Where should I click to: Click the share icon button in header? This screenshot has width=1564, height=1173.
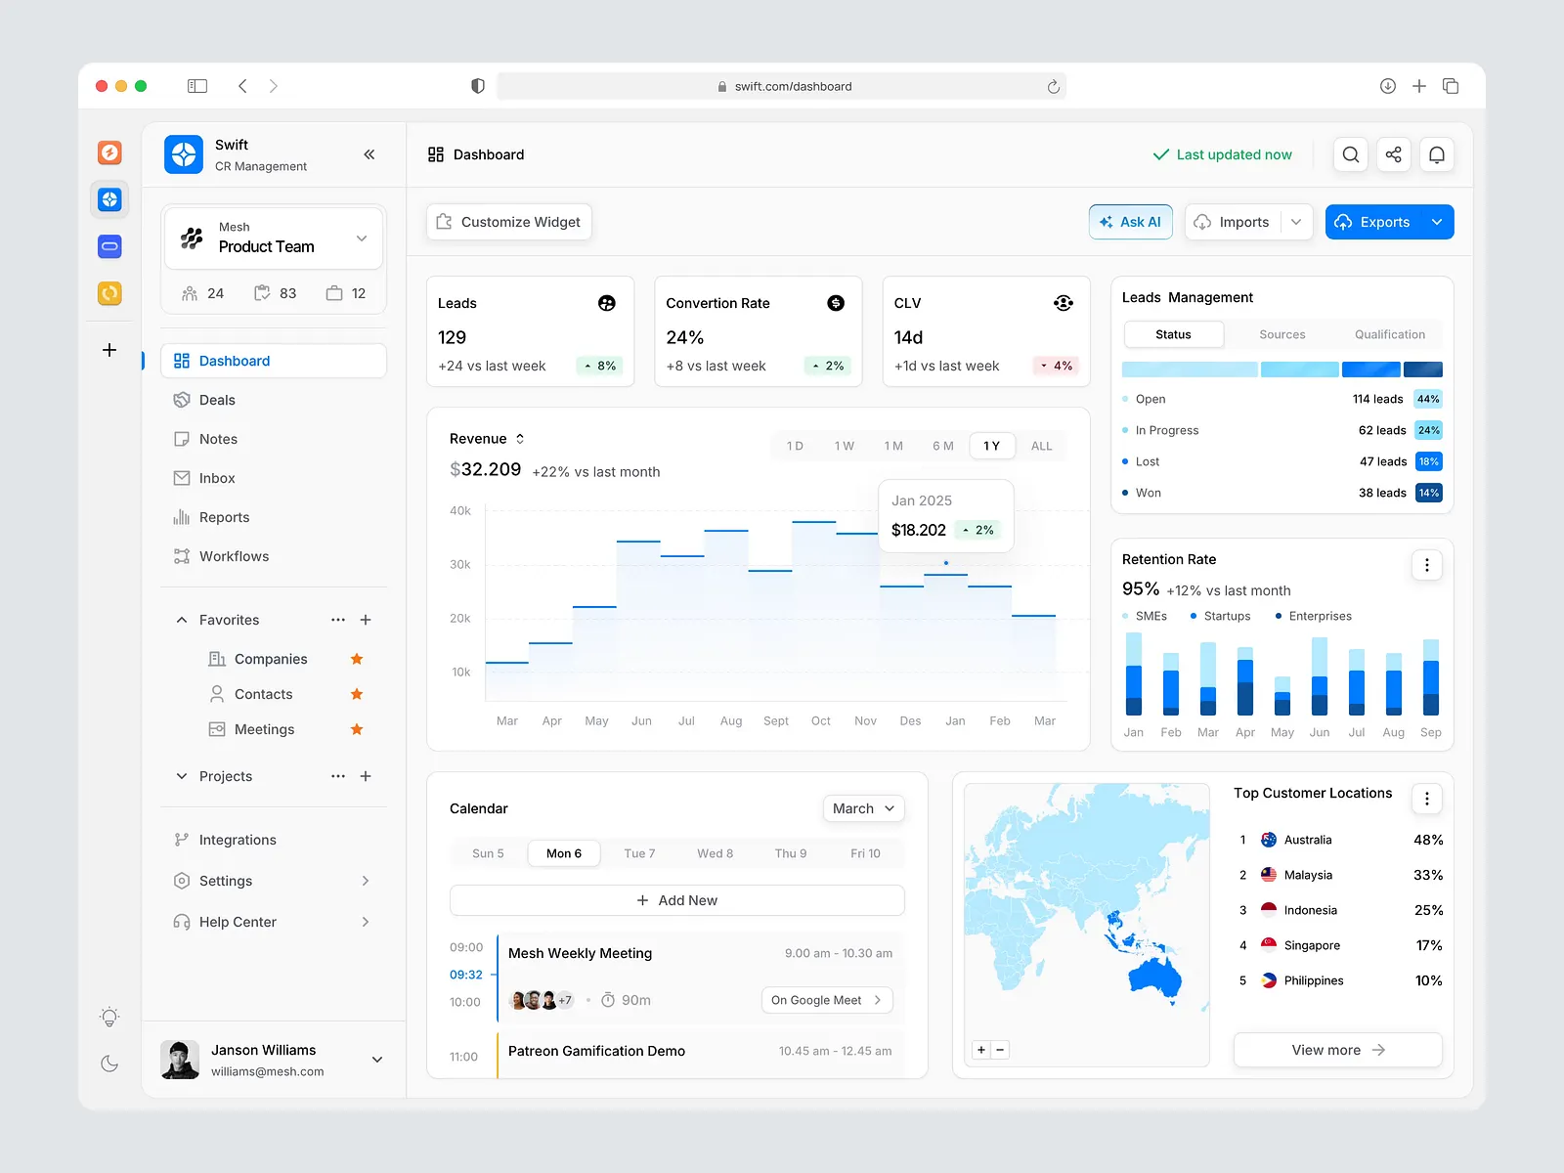(x=1394, y=154)
